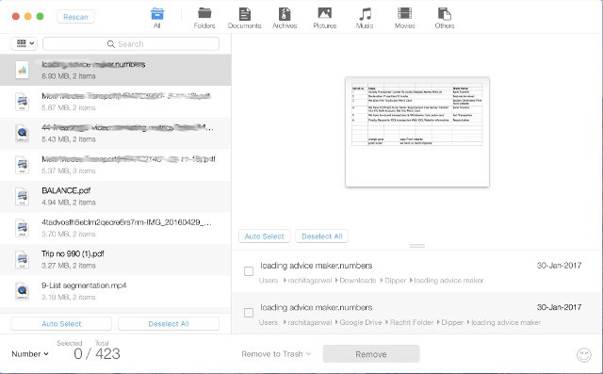The height and width of the screenshot is (374, 603).
Task: Select the All category icon
Action: pos(157,14)
